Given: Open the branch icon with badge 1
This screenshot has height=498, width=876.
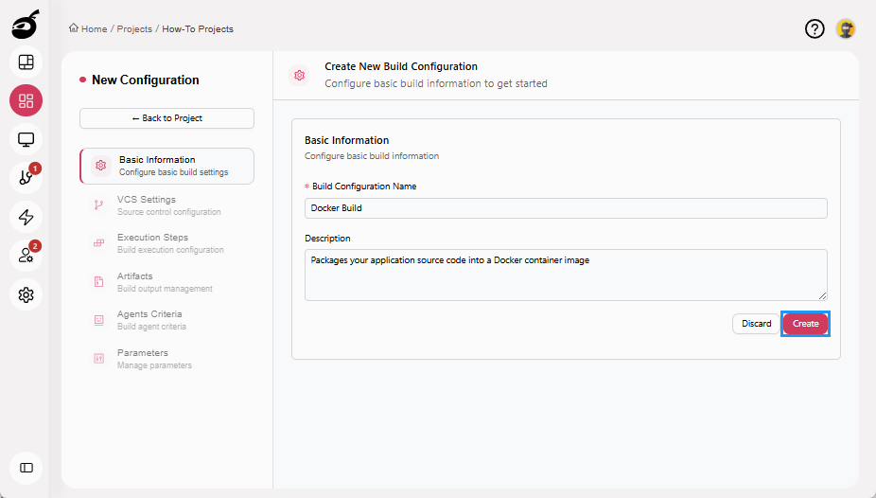Looking at the screenshot, I should [x=26, y=178].
